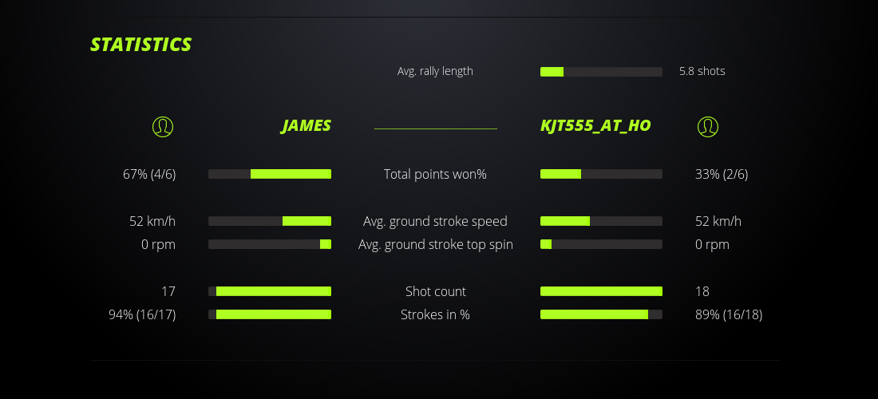
Task: Click KJT555_AT_HO's Total points won bar
Action: click(601, 174)
